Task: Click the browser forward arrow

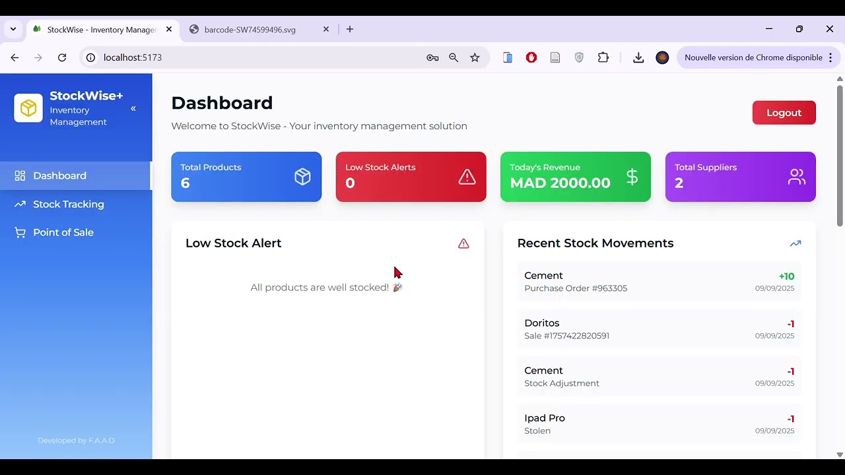Action: (x=38, y=58)
